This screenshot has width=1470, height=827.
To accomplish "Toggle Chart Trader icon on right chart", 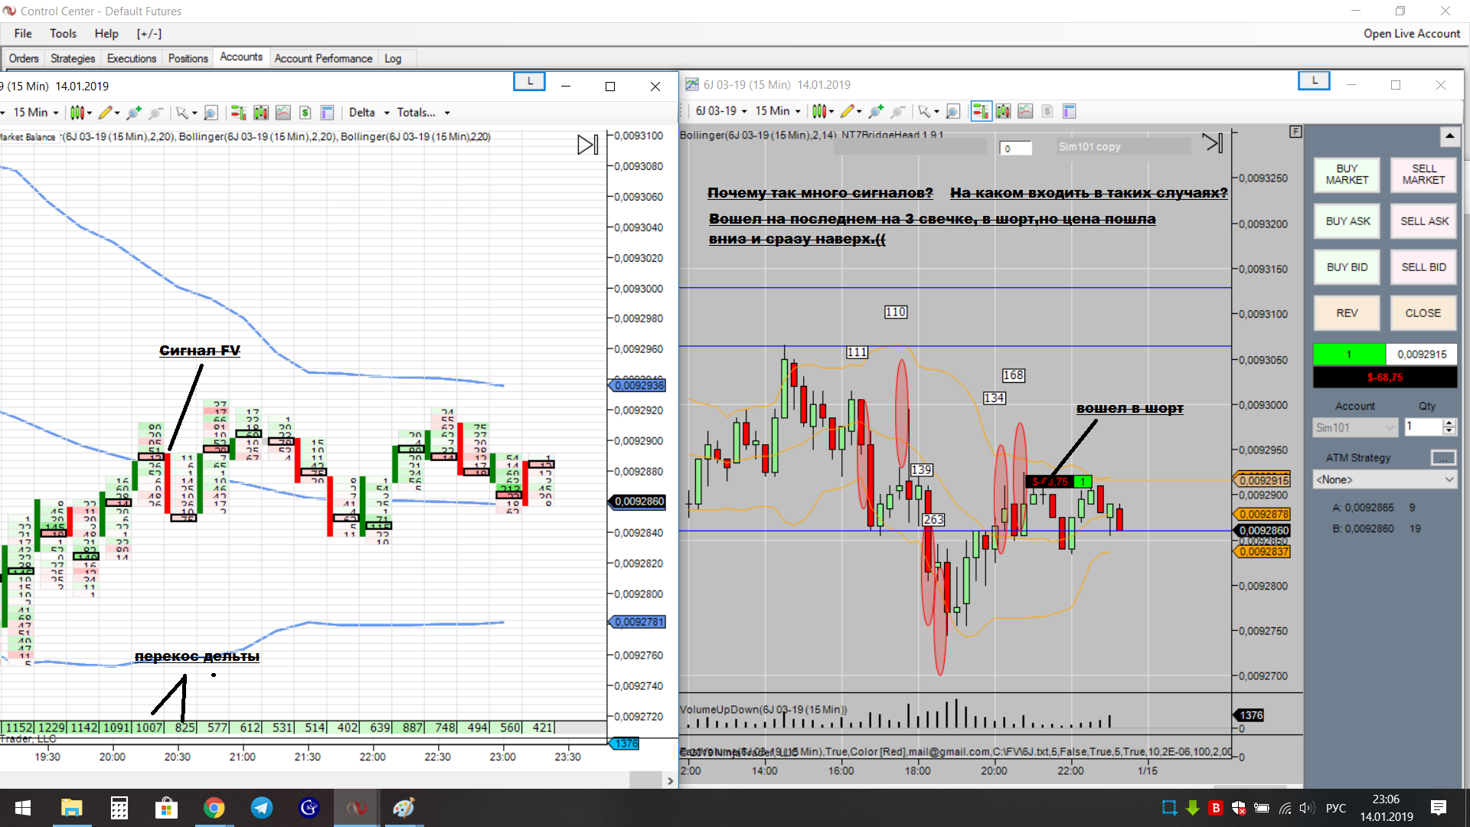I will click(x=980, y=112).
